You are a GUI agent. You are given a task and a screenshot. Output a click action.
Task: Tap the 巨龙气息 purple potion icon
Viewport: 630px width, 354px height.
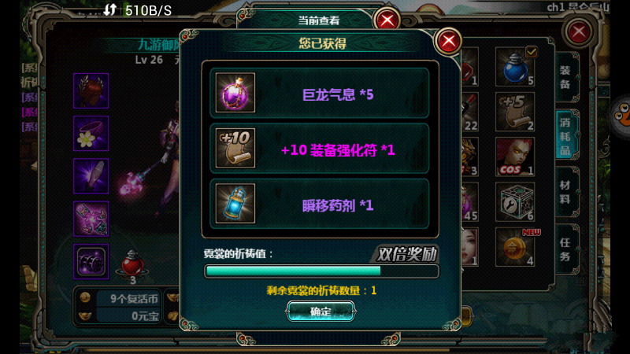[235, 93]
